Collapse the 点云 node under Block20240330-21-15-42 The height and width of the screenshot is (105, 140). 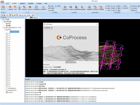[5, 30]
